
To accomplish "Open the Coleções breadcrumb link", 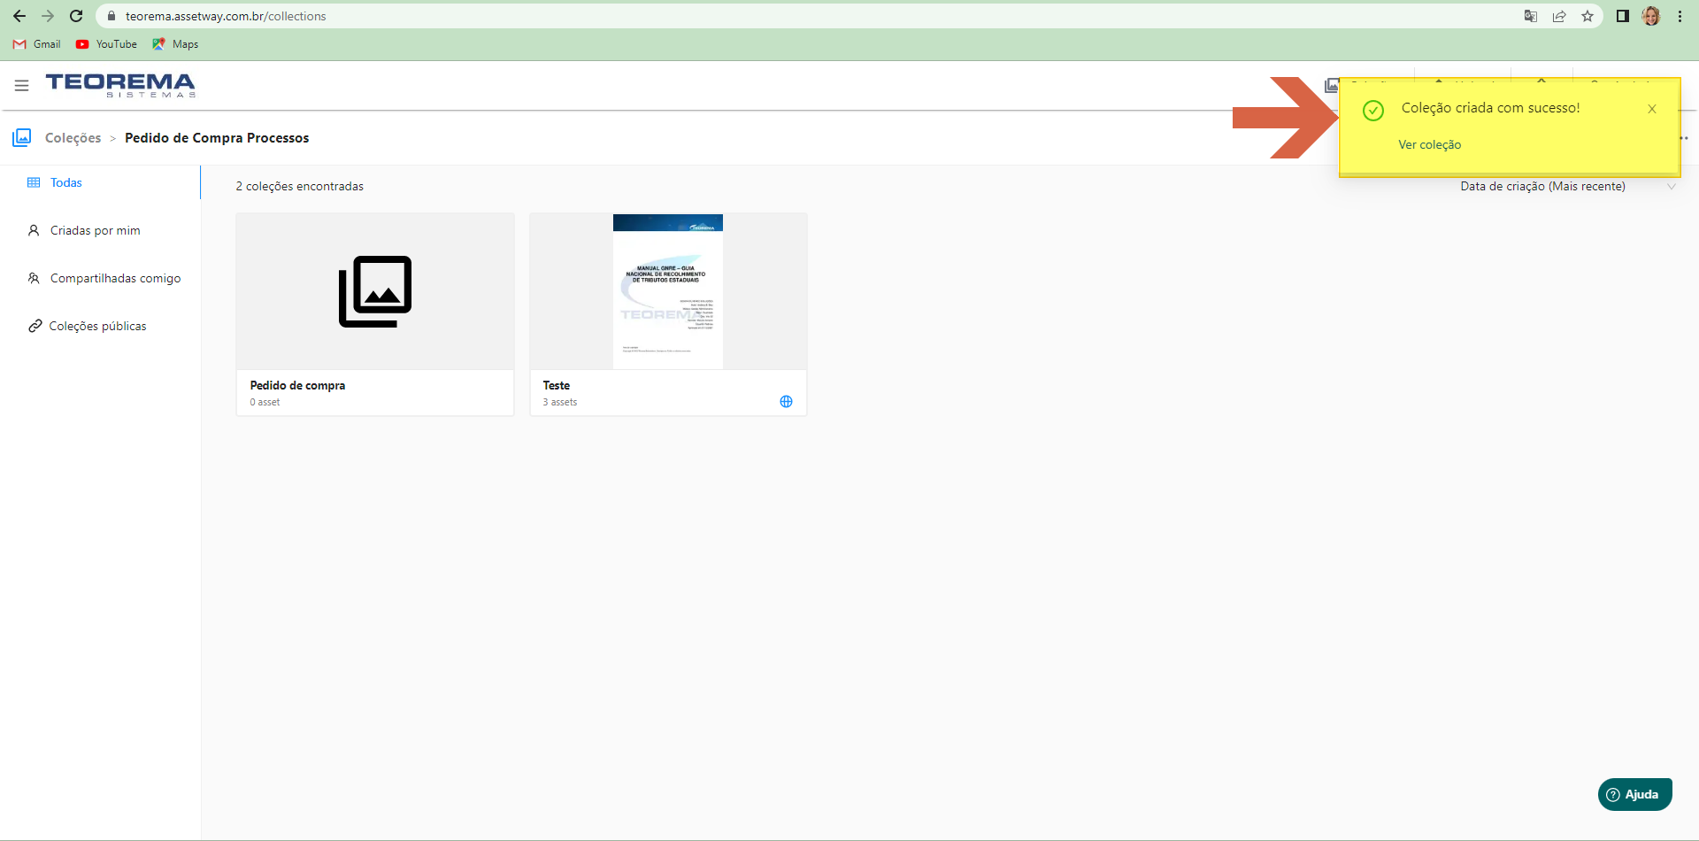I will [x=73, y=138].
